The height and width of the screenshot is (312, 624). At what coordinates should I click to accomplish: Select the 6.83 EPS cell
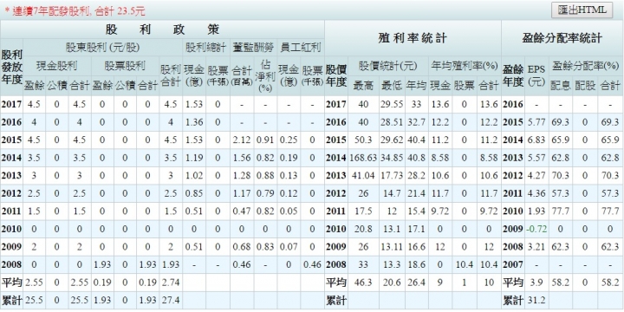[536, 140]
